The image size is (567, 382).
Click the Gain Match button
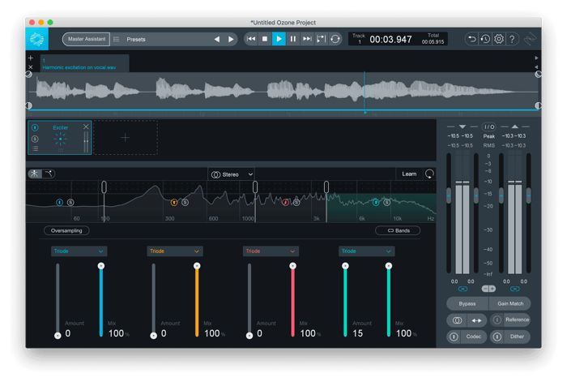coord(509,304)
